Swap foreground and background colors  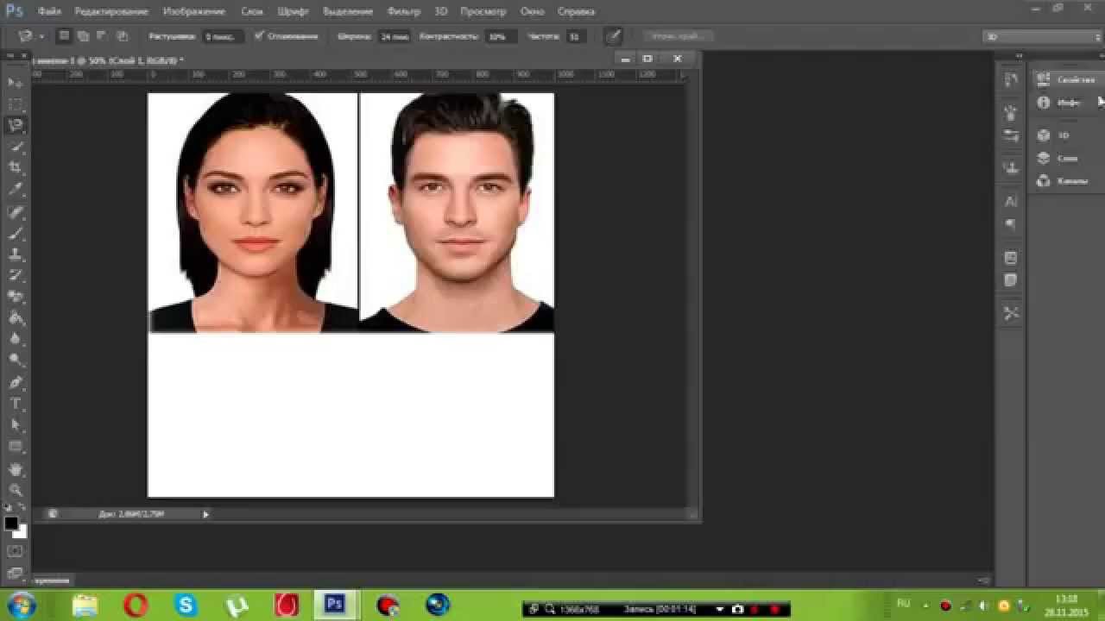pos(22,508)
